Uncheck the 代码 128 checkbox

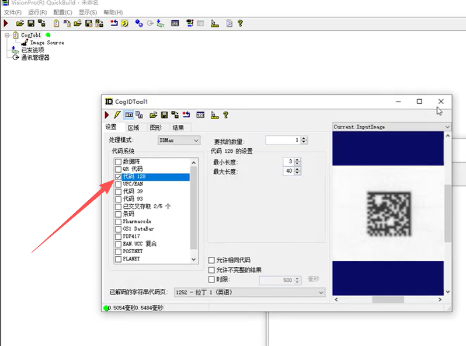tap(119, 177)
